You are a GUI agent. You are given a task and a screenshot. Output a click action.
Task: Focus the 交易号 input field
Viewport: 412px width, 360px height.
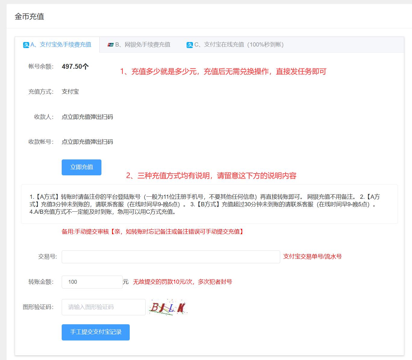pos(171,257)
